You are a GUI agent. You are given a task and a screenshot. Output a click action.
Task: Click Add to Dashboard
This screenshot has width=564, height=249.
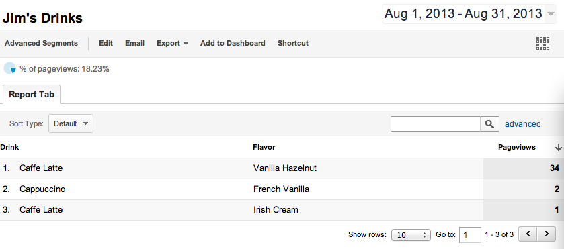[233, 43]
